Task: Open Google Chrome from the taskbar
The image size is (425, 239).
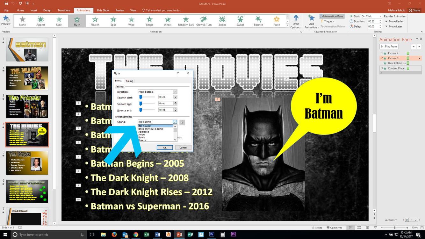Action: tap(136, 235)
